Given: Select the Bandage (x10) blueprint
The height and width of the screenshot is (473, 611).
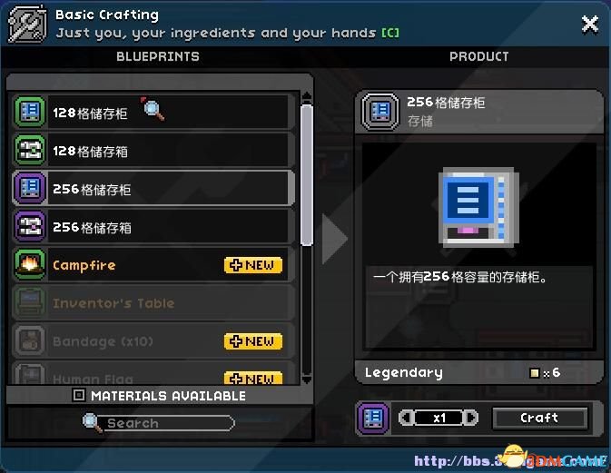Looking at the screenshot, I should pos(153,341).
